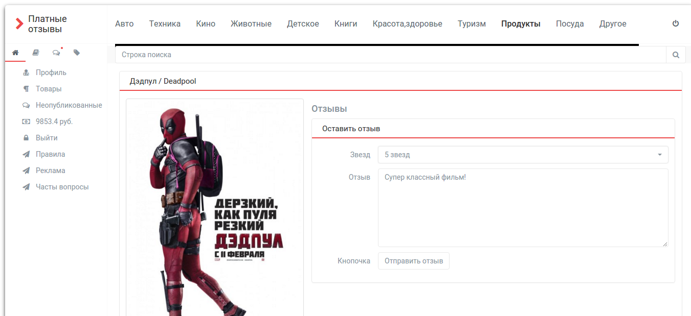
Task: Click the Оставить отзыв panel header
Action: tap(351, 129)
